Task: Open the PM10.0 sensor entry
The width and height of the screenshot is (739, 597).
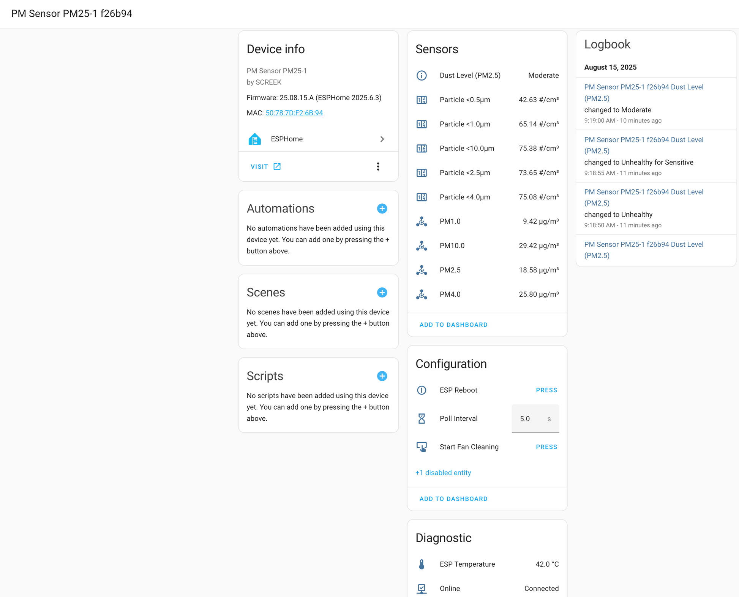Action: click(x=487, y=245)
